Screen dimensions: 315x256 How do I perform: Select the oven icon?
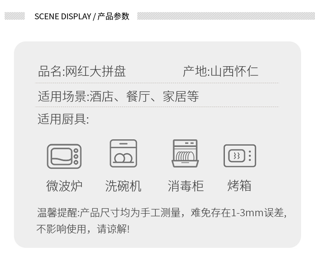coord(240,155)
